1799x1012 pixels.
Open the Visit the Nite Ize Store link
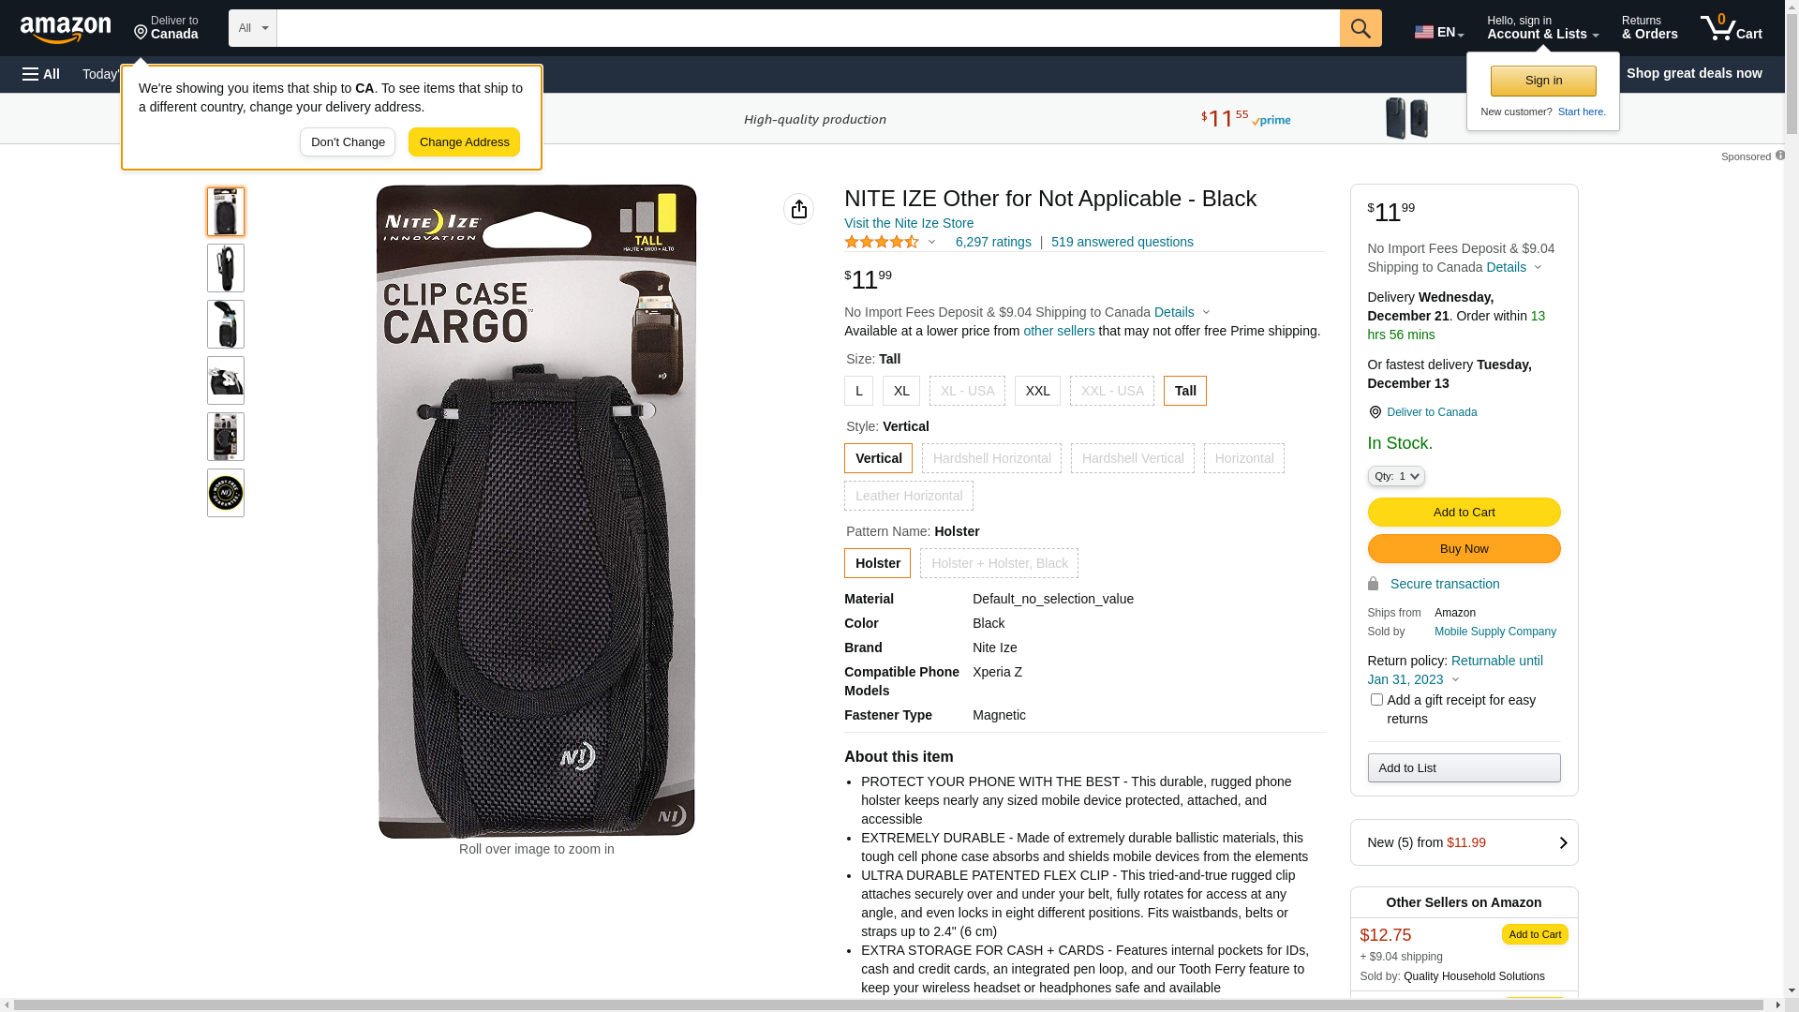pos(908,223)
